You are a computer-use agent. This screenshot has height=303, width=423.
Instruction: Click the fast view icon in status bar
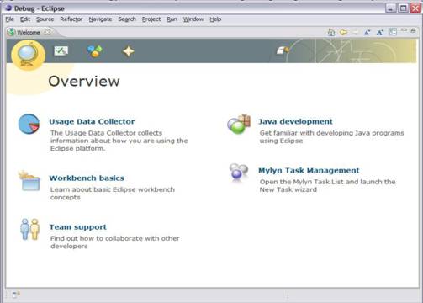16,295
